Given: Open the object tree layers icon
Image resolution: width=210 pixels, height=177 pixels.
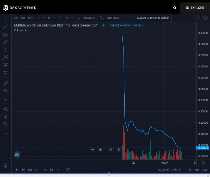Looking at the screenshot, I should (5, 166).
